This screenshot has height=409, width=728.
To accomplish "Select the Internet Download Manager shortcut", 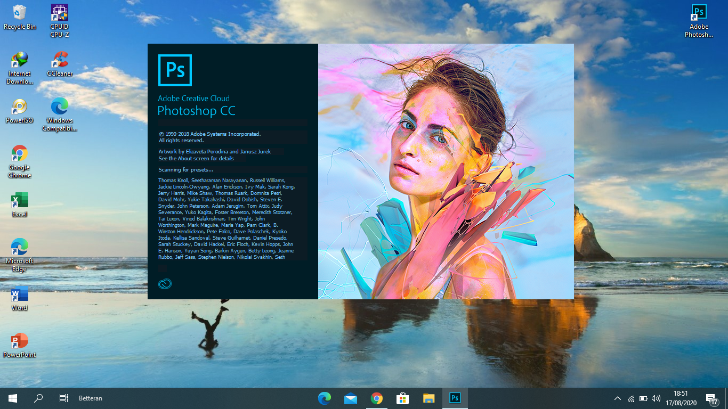I will (x=20, y=68).
